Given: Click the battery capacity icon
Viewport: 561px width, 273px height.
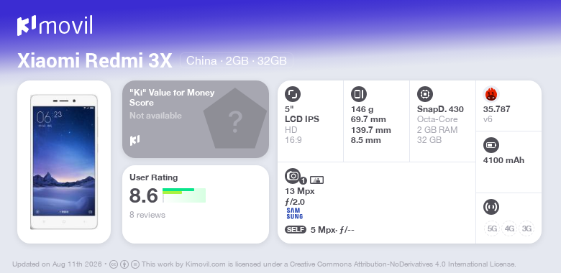Looking at the screenshot, I should 491,145.
